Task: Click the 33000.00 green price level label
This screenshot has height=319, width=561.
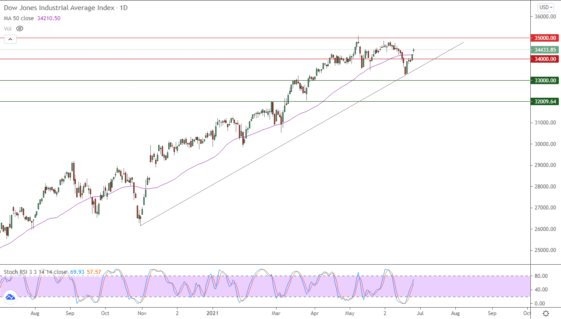Action: (x=544, y=81)
